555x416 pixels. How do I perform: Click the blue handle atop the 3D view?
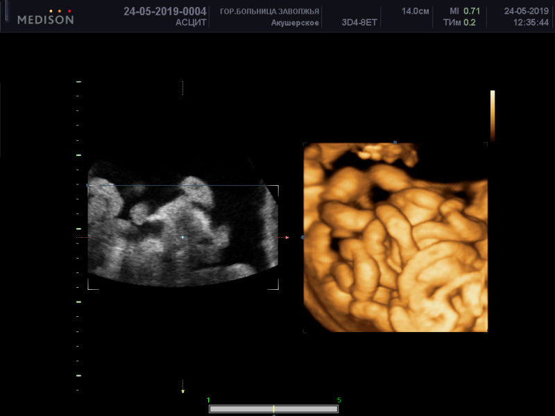395,143
